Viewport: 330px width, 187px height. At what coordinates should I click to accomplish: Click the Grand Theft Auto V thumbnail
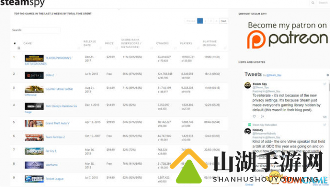[34, 123]
